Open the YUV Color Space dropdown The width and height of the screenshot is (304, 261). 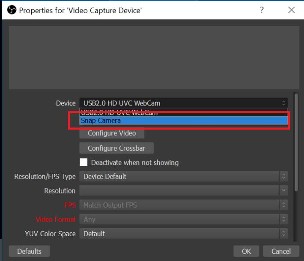point(183,234)
